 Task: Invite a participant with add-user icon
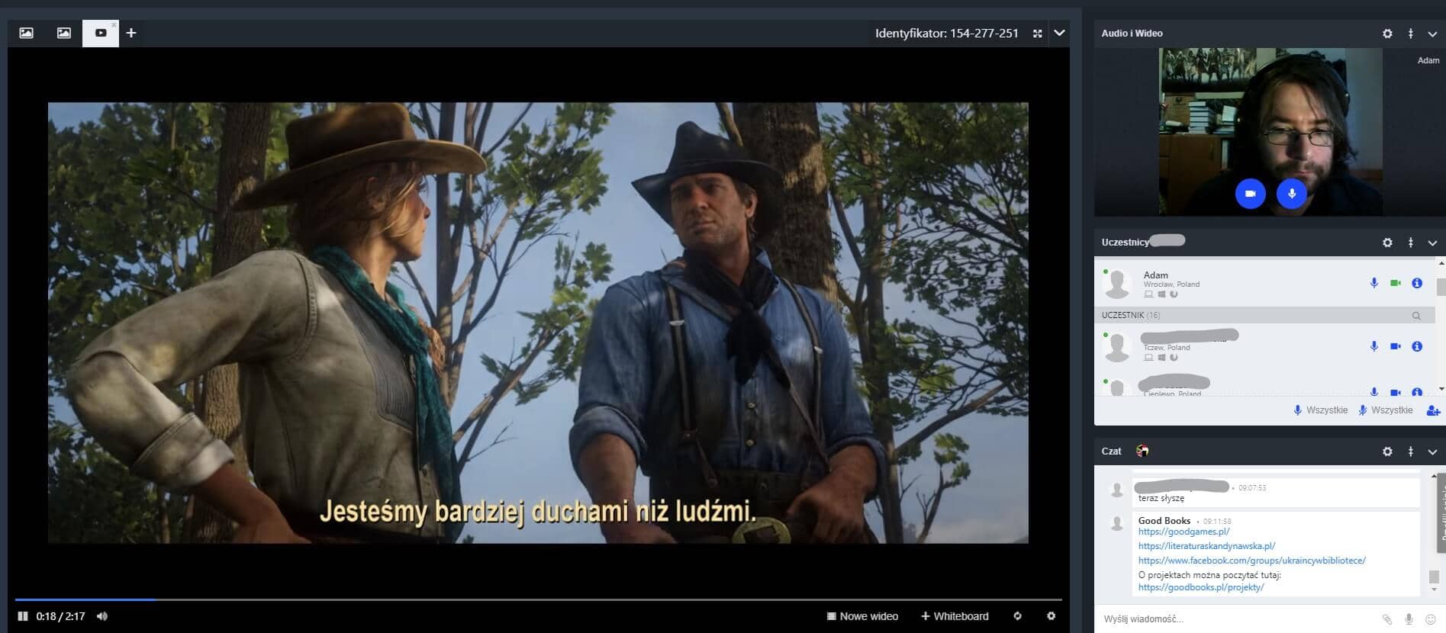coord(1433,410)
